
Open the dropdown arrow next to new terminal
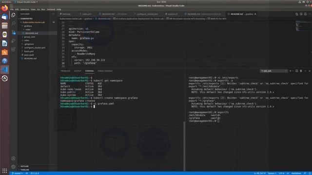[292, 71]
